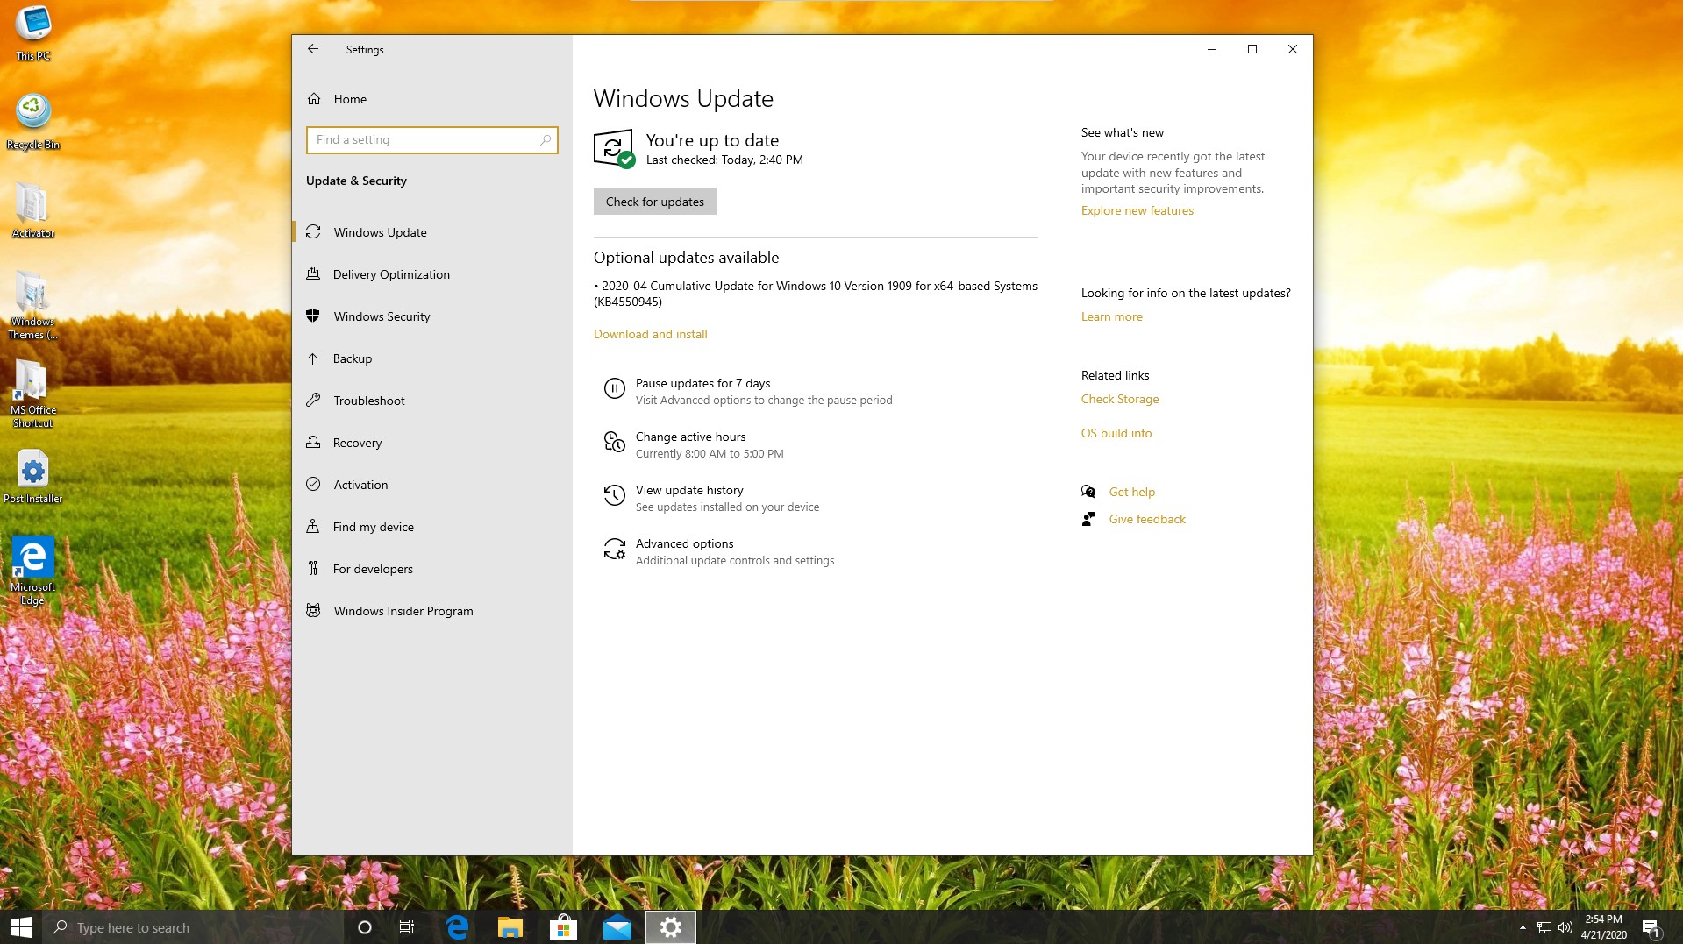Click the Advanced options gear-sync icon
This screenshot has height=944, width=1683.
614,549
